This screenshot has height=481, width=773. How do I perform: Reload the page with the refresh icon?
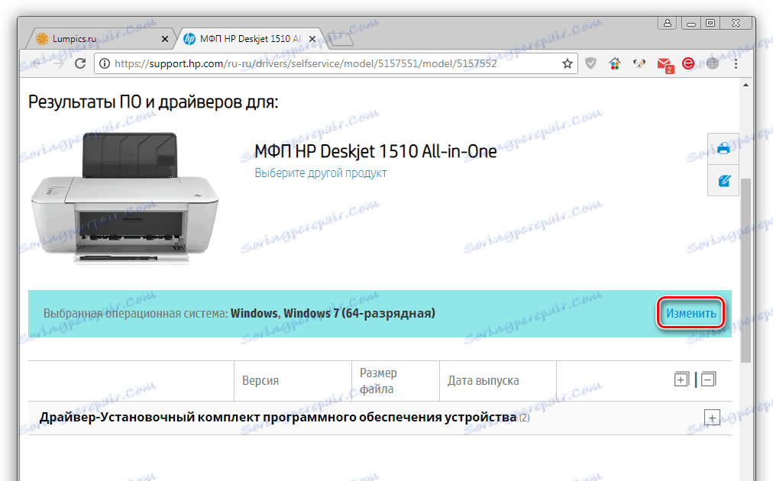point(80,63)
